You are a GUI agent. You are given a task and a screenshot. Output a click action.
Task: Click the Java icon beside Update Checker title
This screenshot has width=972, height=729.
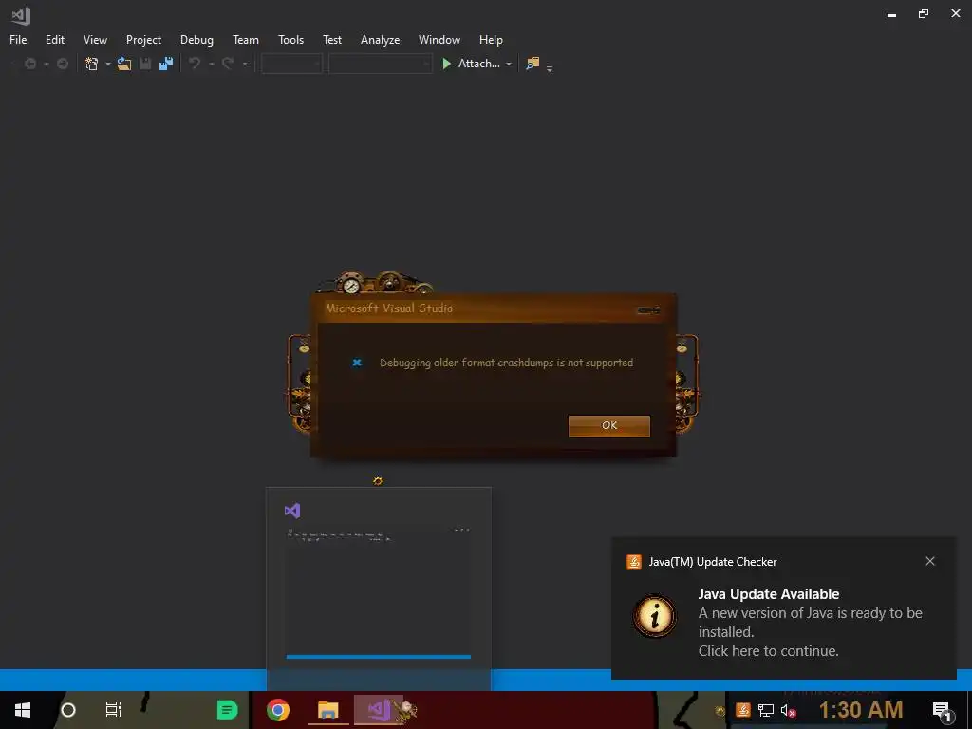[633, 562]
